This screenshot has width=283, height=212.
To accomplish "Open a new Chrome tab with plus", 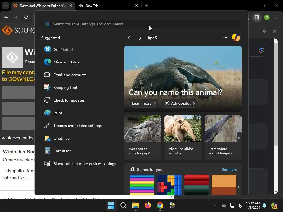I will [x=146, y=6].
